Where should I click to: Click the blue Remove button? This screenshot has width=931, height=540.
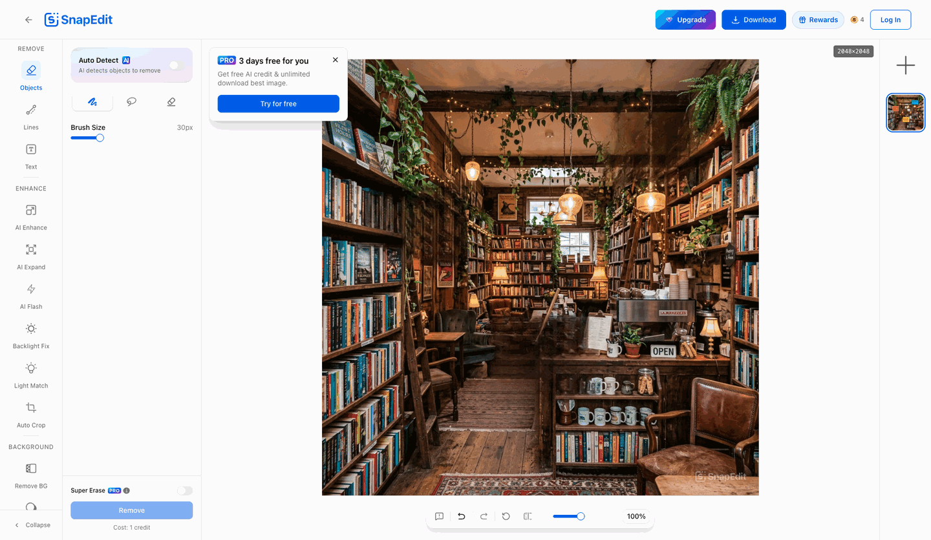point(132,510)
